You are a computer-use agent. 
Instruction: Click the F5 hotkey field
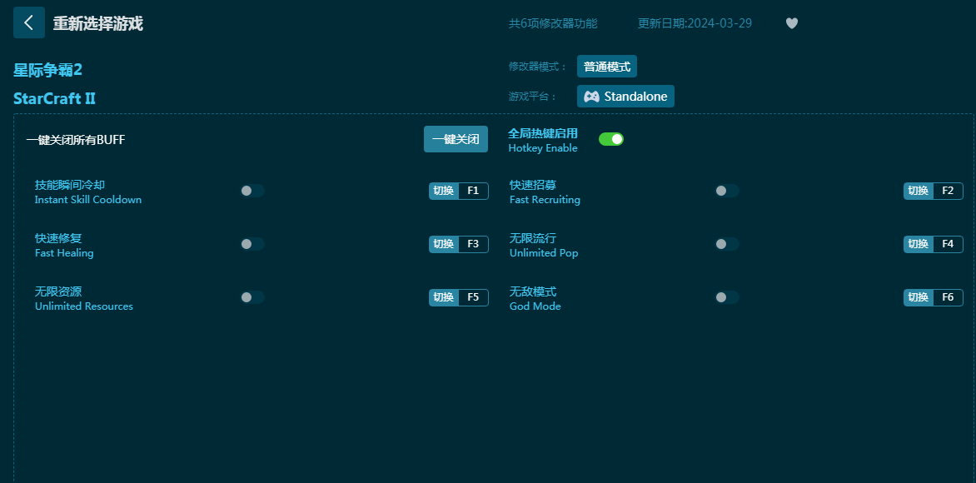tap(473, 297)
